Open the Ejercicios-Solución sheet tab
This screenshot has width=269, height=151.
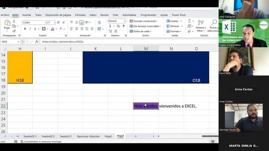[88, 136]
